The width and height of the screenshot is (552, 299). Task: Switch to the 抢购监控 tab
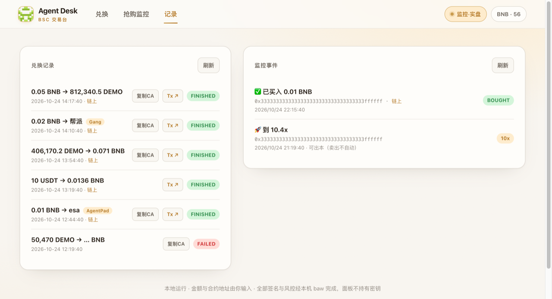136,14
